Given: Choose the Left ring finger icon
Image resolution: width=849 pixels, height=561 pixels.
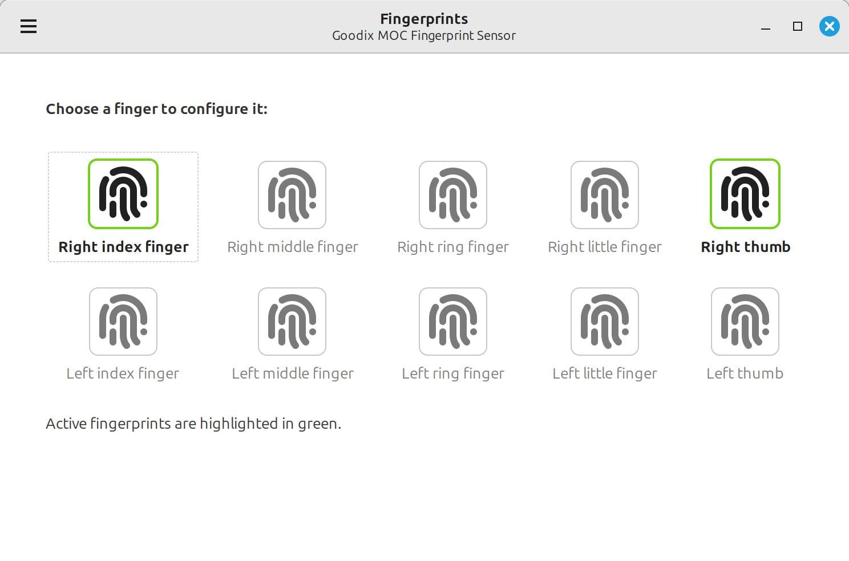Looking at the screenshot, I should pyautogui.click(x=452, y=321).
